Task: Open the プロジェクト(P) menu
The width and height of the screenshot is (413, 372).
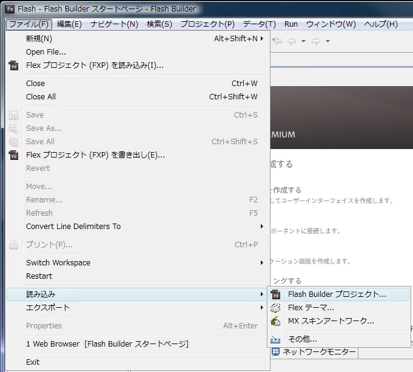Action: pos(207,24)
